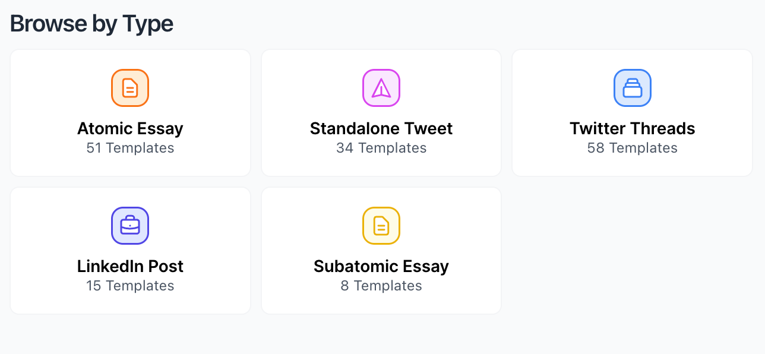This screenshot has width=765, height=354.
Task: Click the yellow document icon on Subatomic Essay
Action: pyautogui.click(x=381, y=226)
